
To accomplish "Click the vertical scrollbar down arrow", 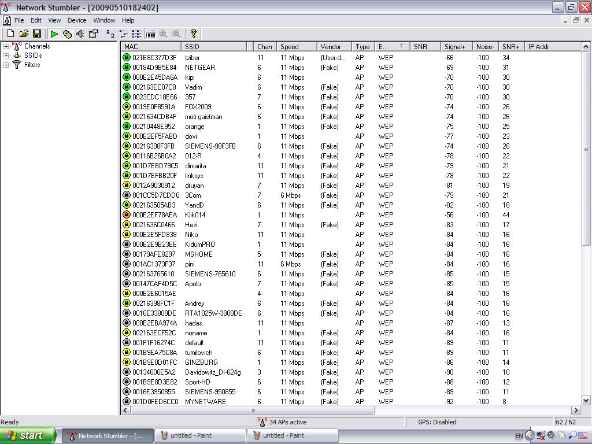I will pyautogui.click(x=586, y=401).
